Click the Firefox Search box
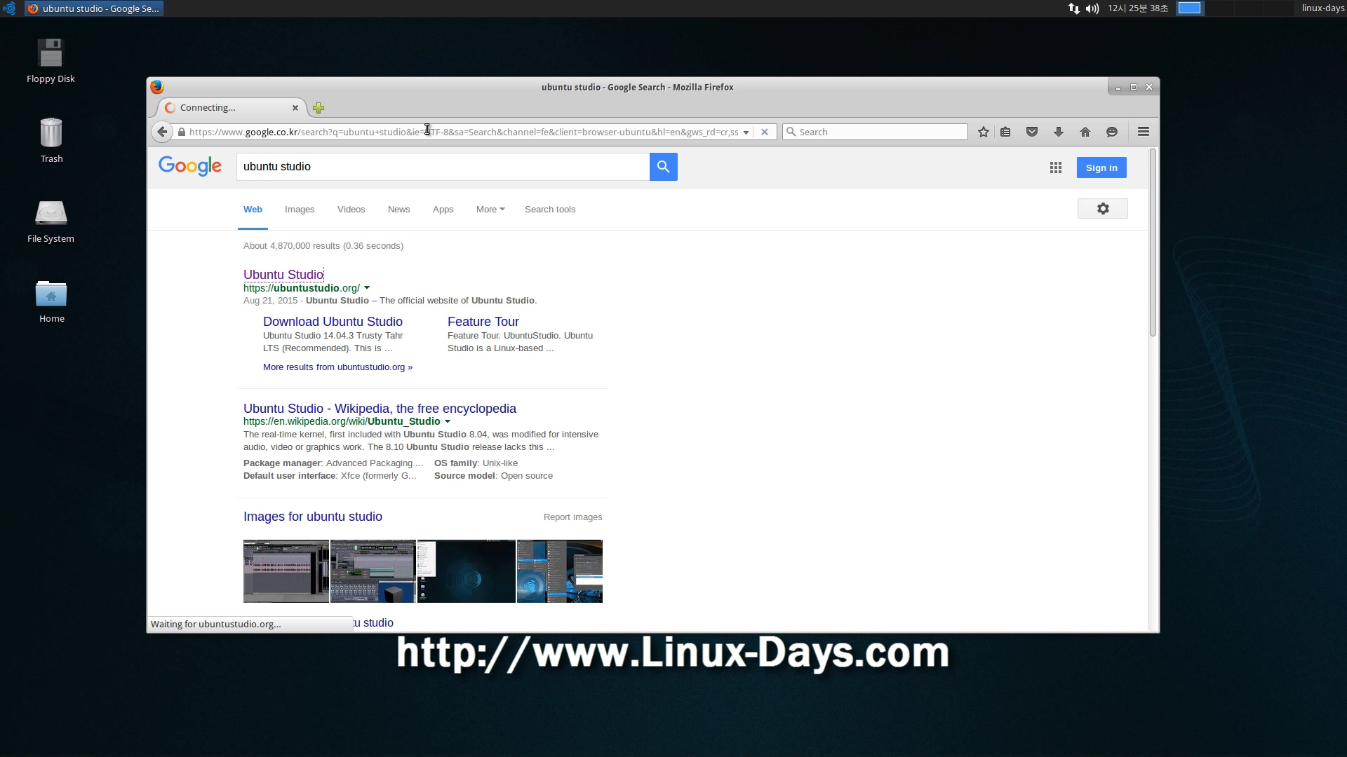Screen dimensions: 1347x757 click(x=875, y=132)
